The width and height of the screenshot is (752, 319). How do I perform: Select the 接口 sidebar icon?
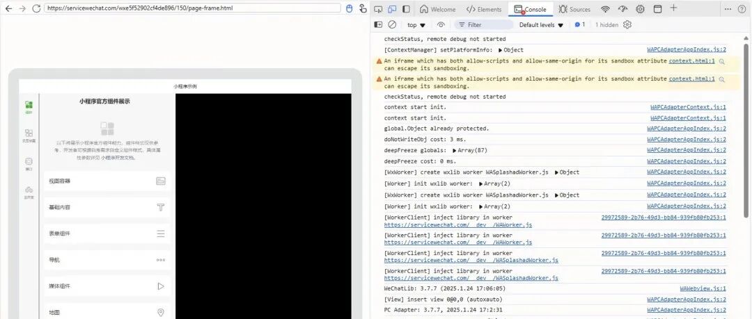point(29,163)
